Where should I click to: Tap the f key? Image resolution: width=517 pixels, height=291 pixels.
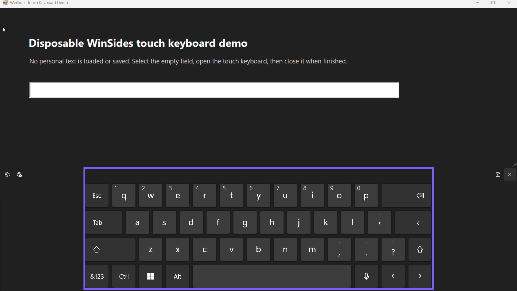click(218, 223)
